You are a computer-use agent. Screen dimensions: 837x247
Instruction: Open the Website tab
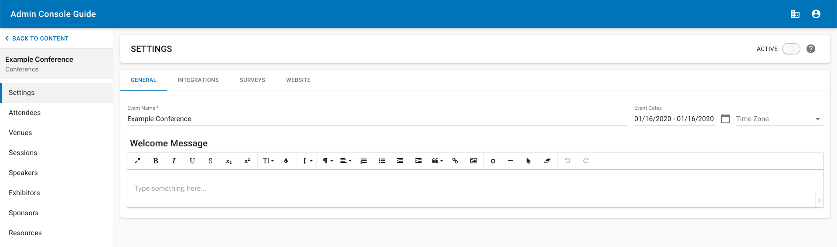point(298,80)
